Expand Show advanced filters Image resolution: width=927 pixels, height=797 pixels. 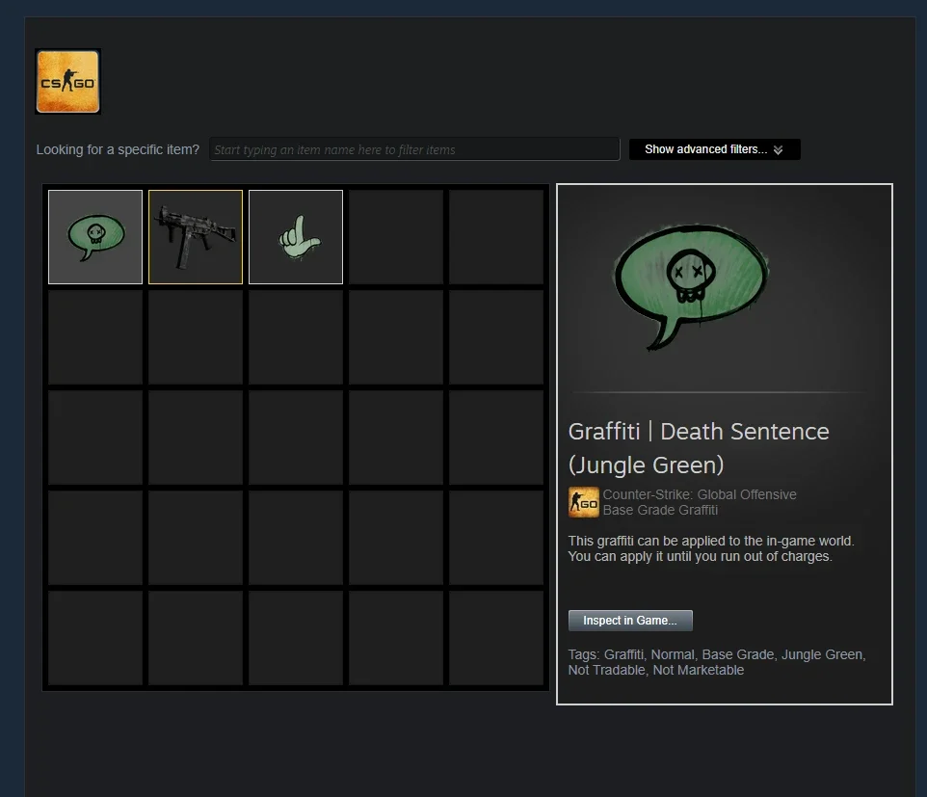pos(715,149)
